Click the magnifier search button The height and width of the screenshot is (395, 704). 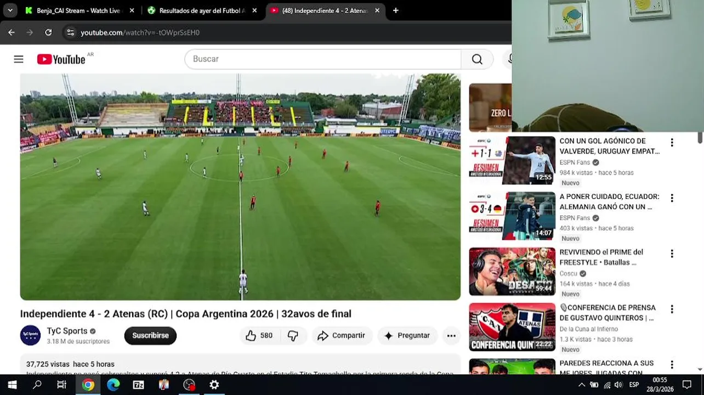click(x=477, y=59)
